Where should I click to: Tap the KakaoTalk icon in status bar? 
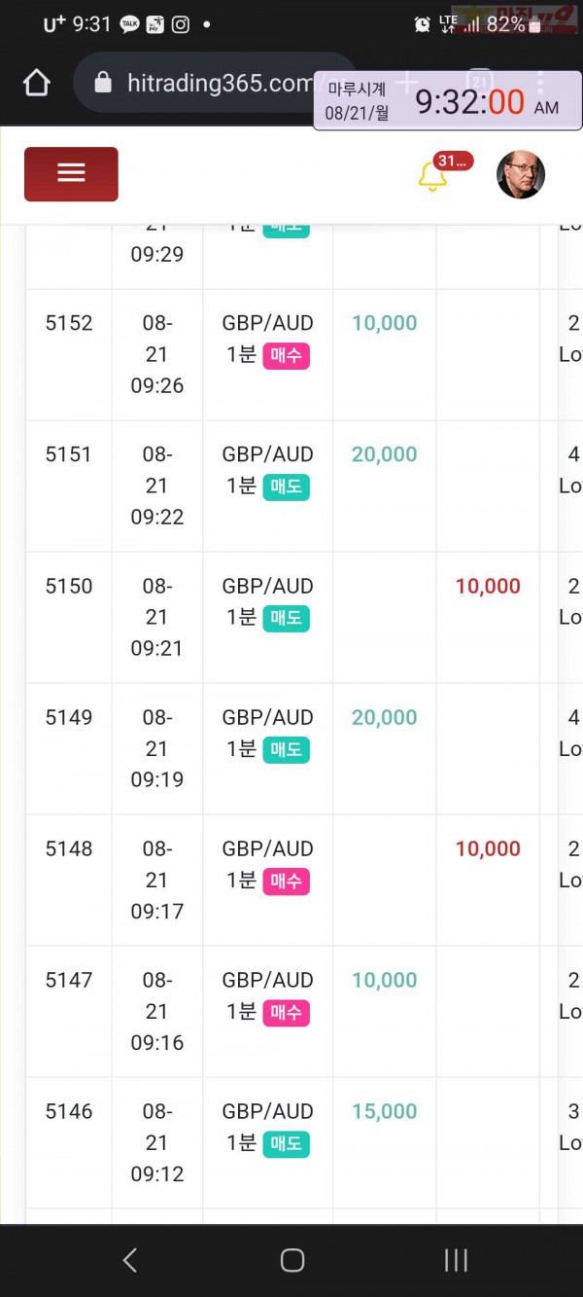(129, 25)
